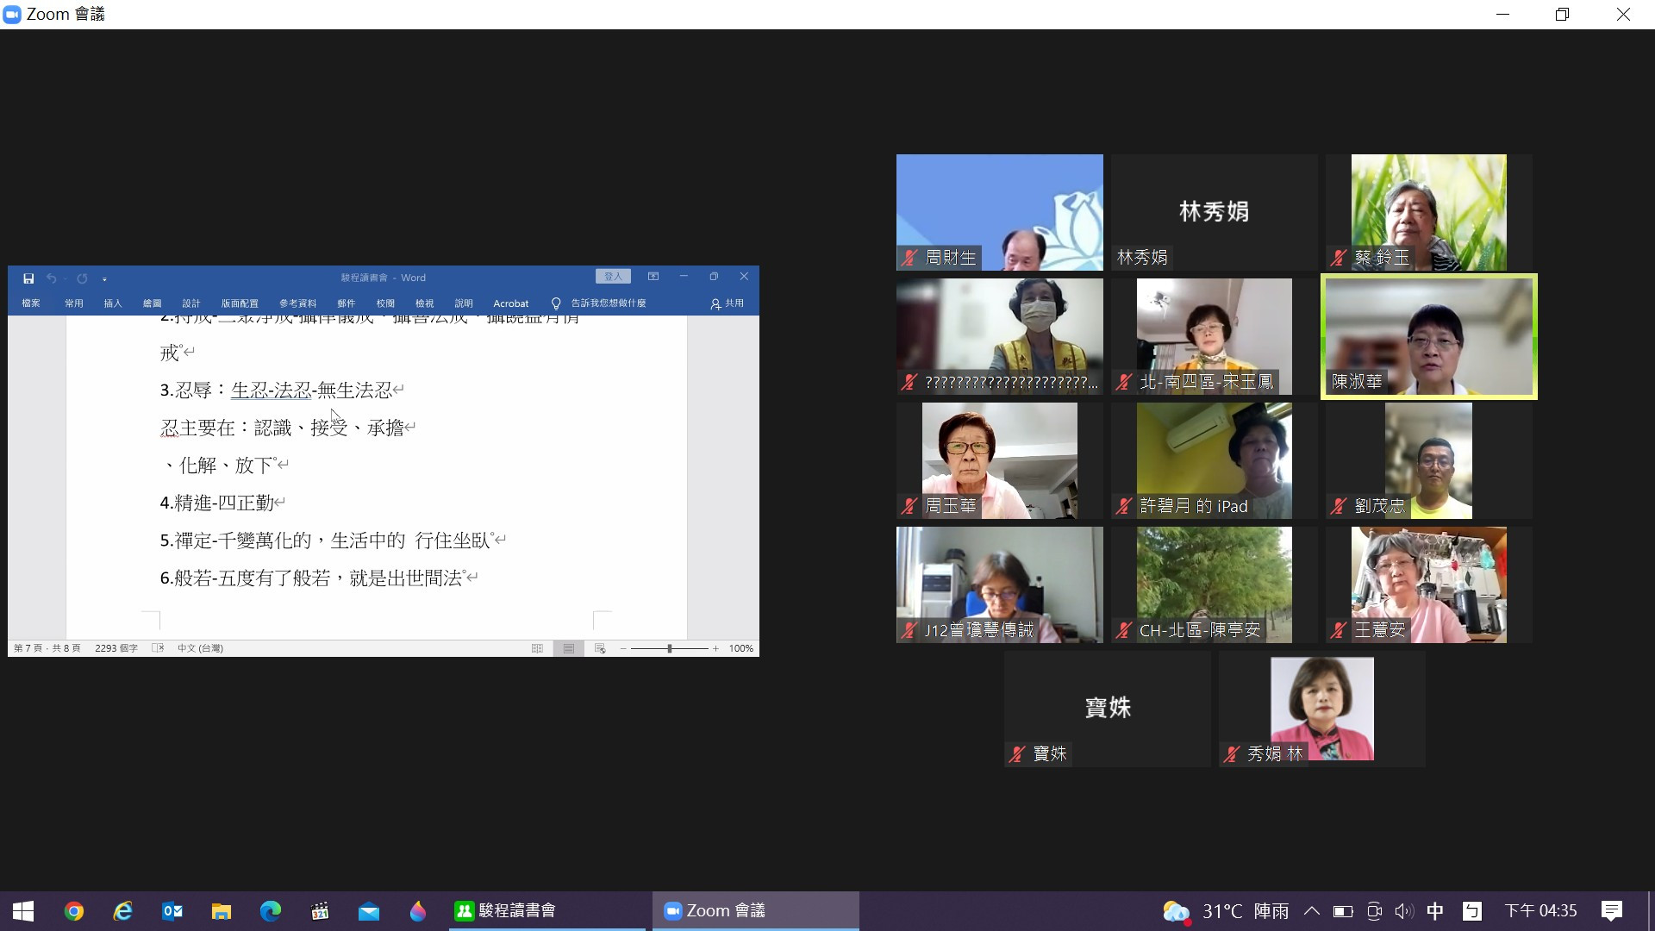Click the 共用 share button
1655x931 pixels.
(x=728, y=303)
